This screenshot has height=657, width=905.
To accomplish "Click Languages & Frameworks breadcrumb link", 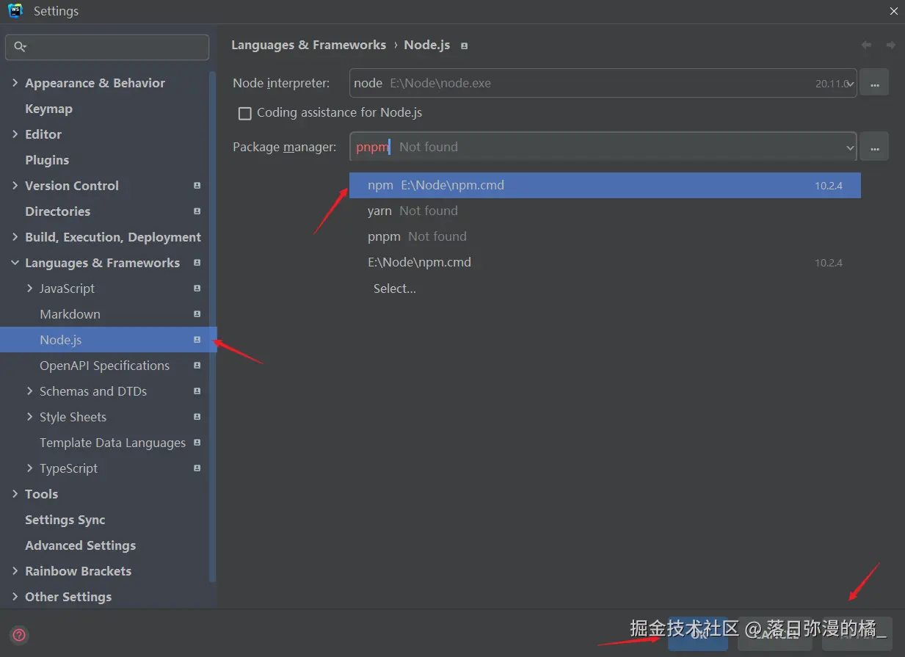I will pyautogui.click(x=308, y=45).
